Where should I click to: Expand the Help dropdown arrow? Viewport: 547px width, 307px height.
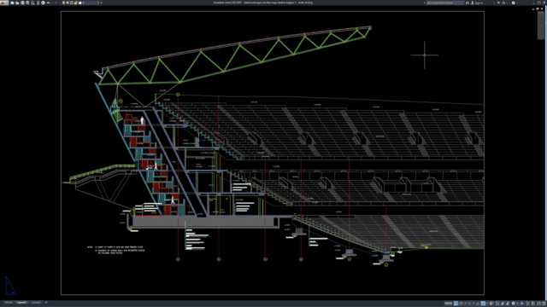pos(517,3)
